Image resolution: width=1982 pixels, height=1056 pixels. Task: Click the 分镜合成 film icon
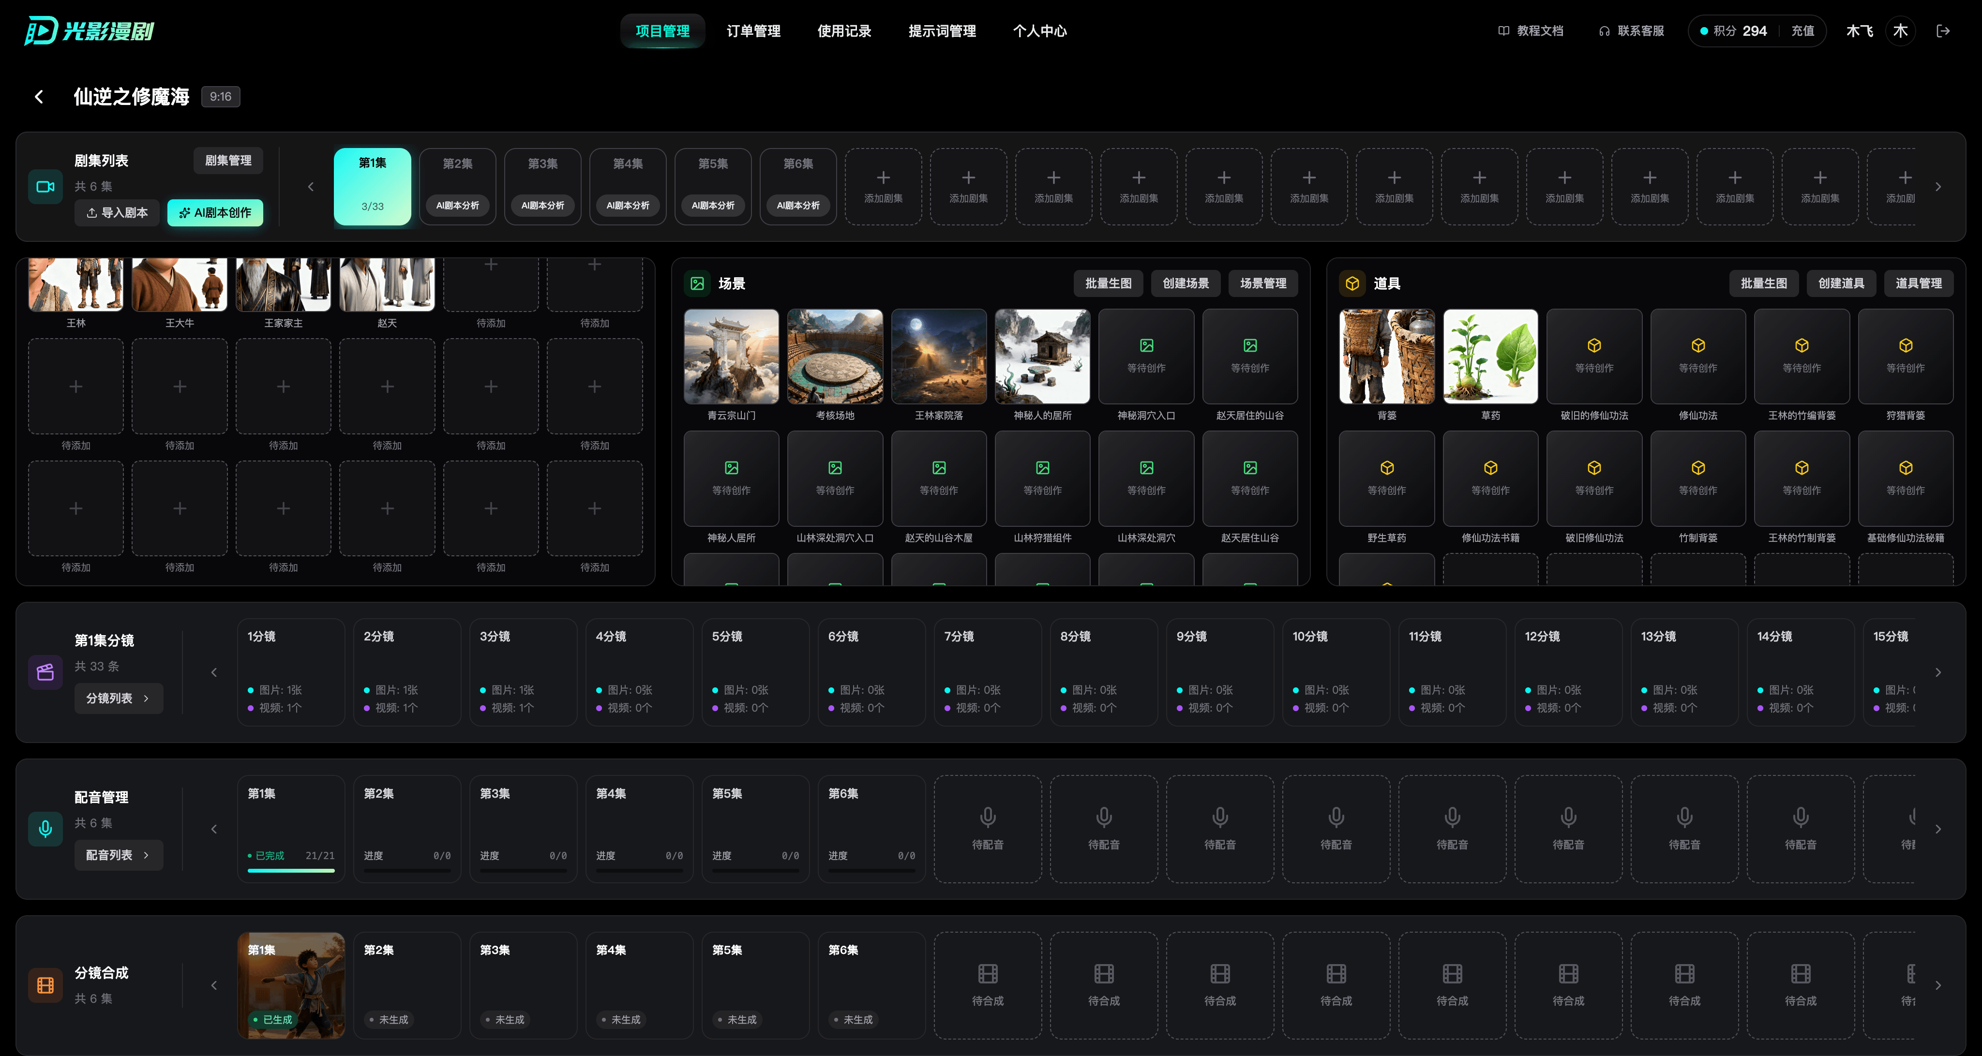45,985
